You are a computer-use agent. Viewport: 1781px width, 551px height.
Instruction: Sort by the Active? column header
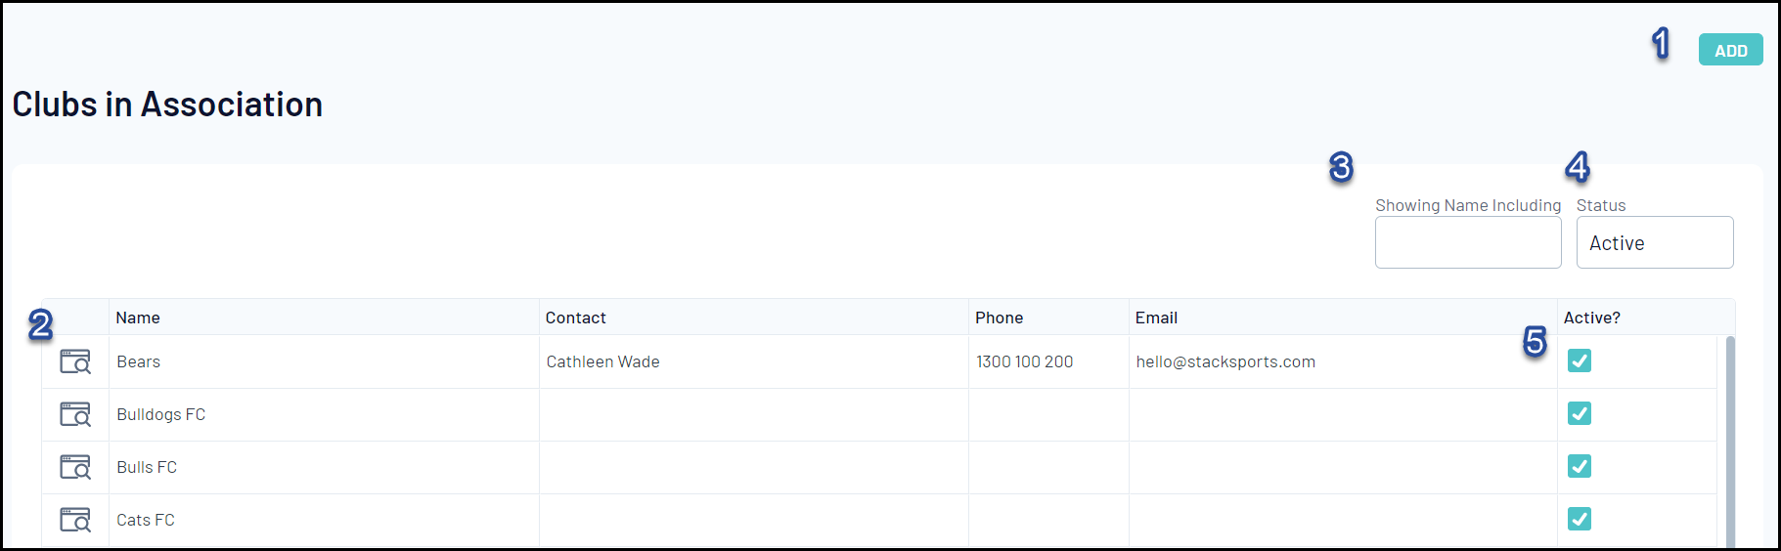[1591, 318]
